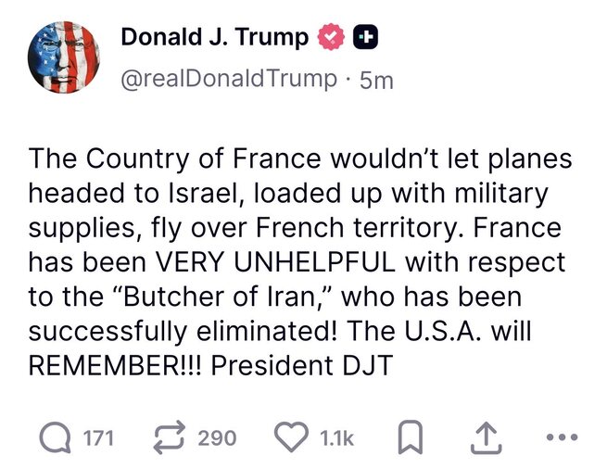Click the black plus badge beside name

(x=365, y=38)
